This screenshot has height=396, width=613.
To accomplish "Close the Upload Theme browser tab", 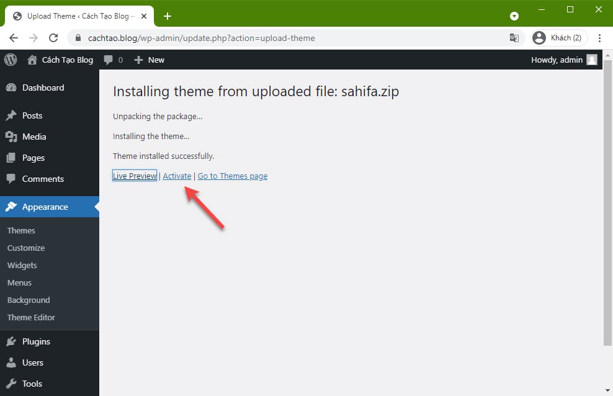I will coord(144,16).
